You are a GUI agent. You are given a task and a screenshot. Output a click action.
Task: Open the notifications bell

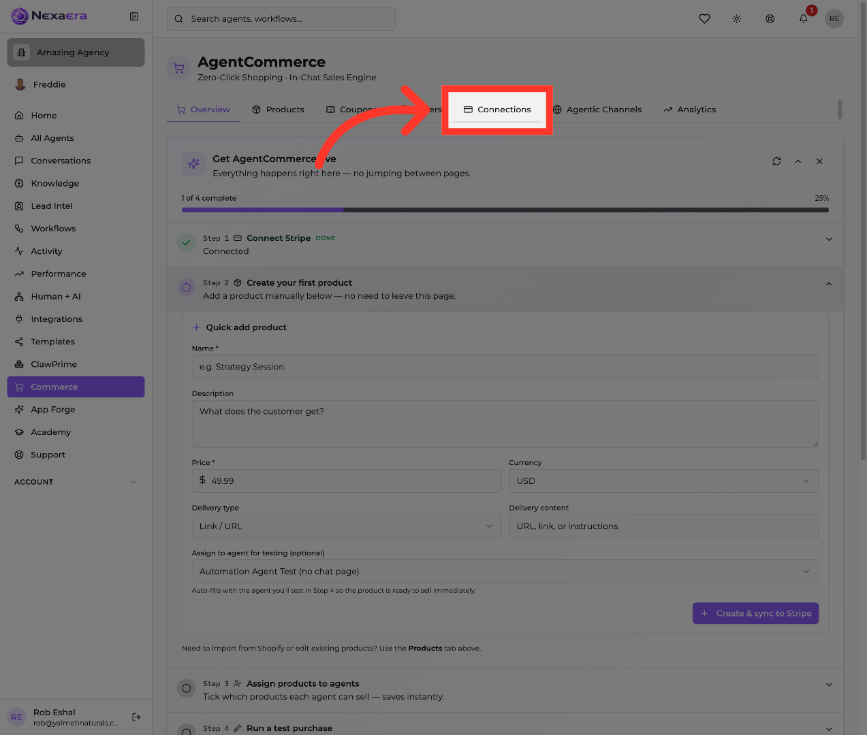point(804,19)
